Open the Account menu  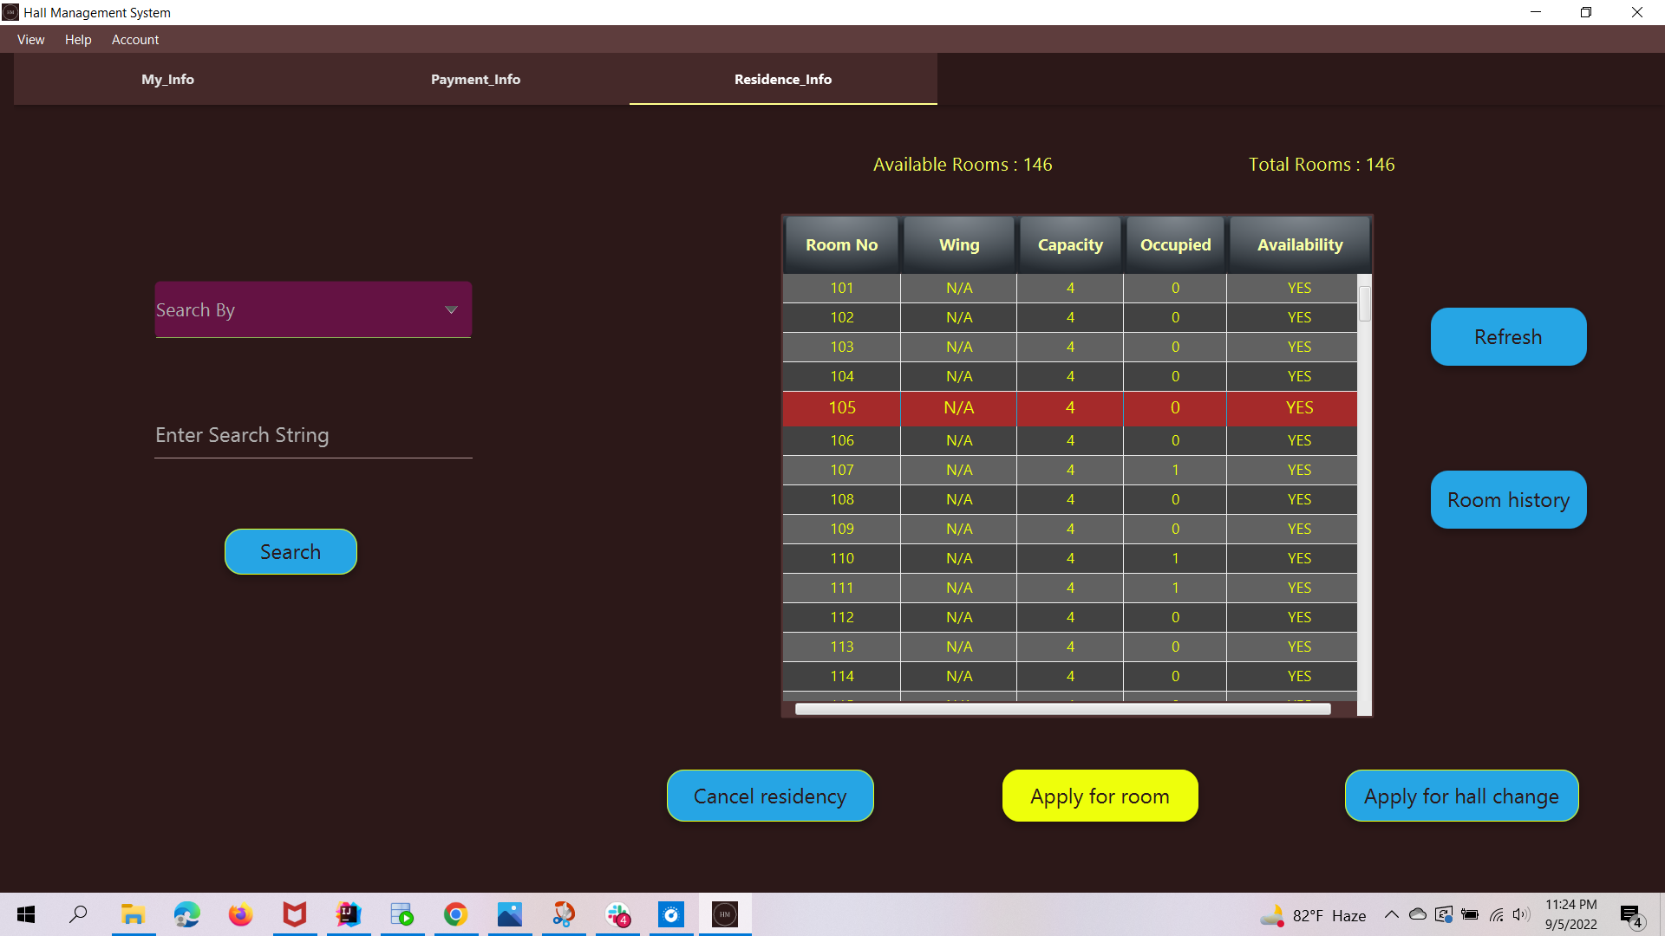point(134,40)
